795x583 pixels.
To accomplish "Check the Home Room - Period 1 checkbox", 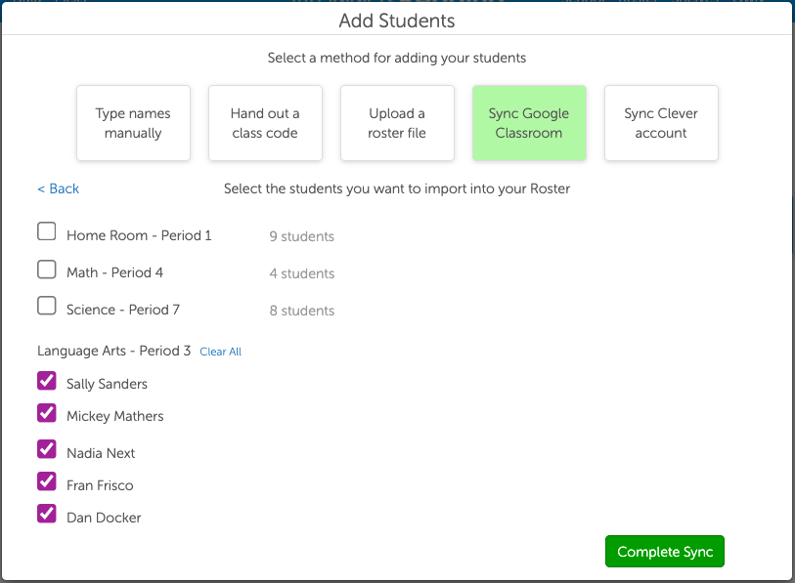I will 46,231.
